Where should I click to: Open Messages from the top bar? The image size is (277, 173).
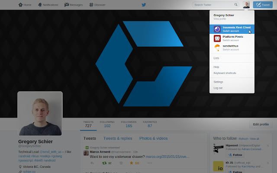coord(74,5)
